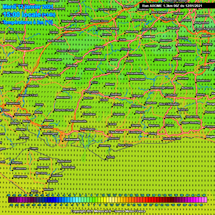Click the Winchester label on the map

click(37, 76)
